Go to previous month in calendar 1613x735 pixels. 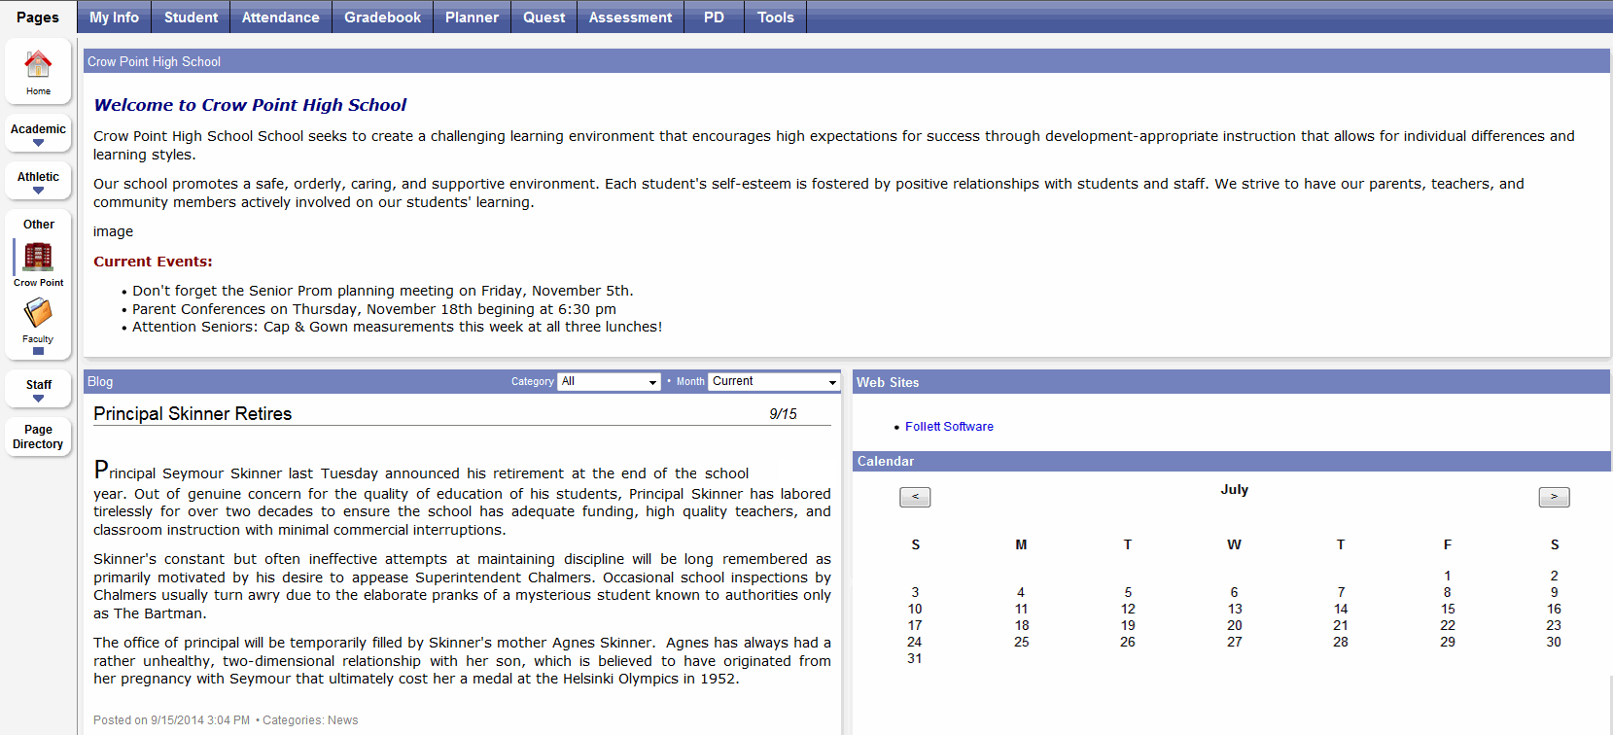[x=914, y=497]
